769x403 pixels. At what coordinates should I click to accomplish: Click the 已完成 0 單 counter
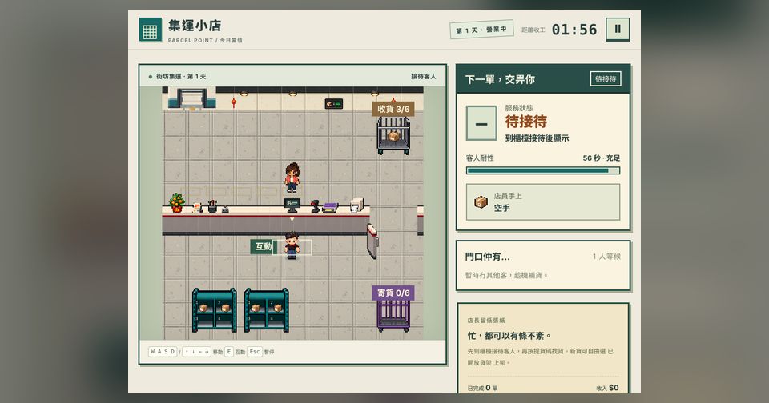pos(482,388)
